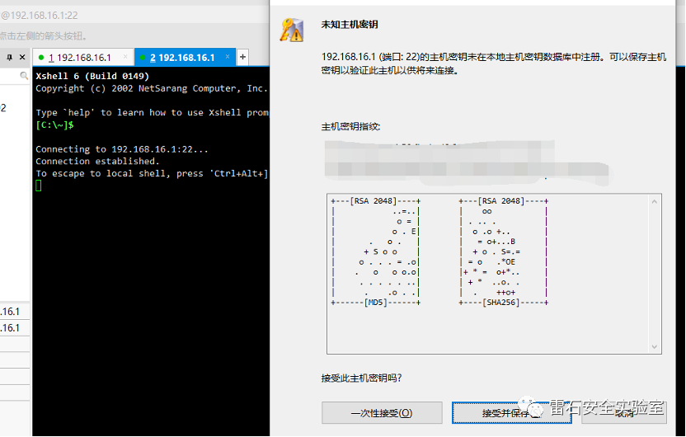Click the search magnifier in session panel
Image resolution: width=686 pixels, height=437 pixels.
(x=24, y=76)
